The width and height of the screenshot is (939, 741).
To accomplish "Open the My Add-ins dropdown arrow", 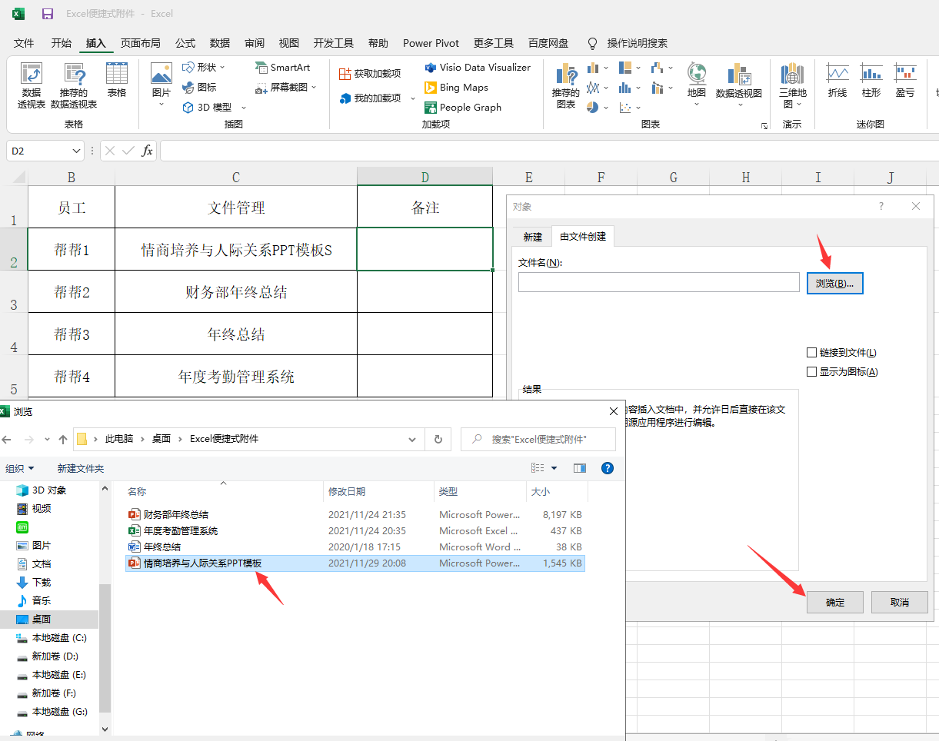I will 413,98.
